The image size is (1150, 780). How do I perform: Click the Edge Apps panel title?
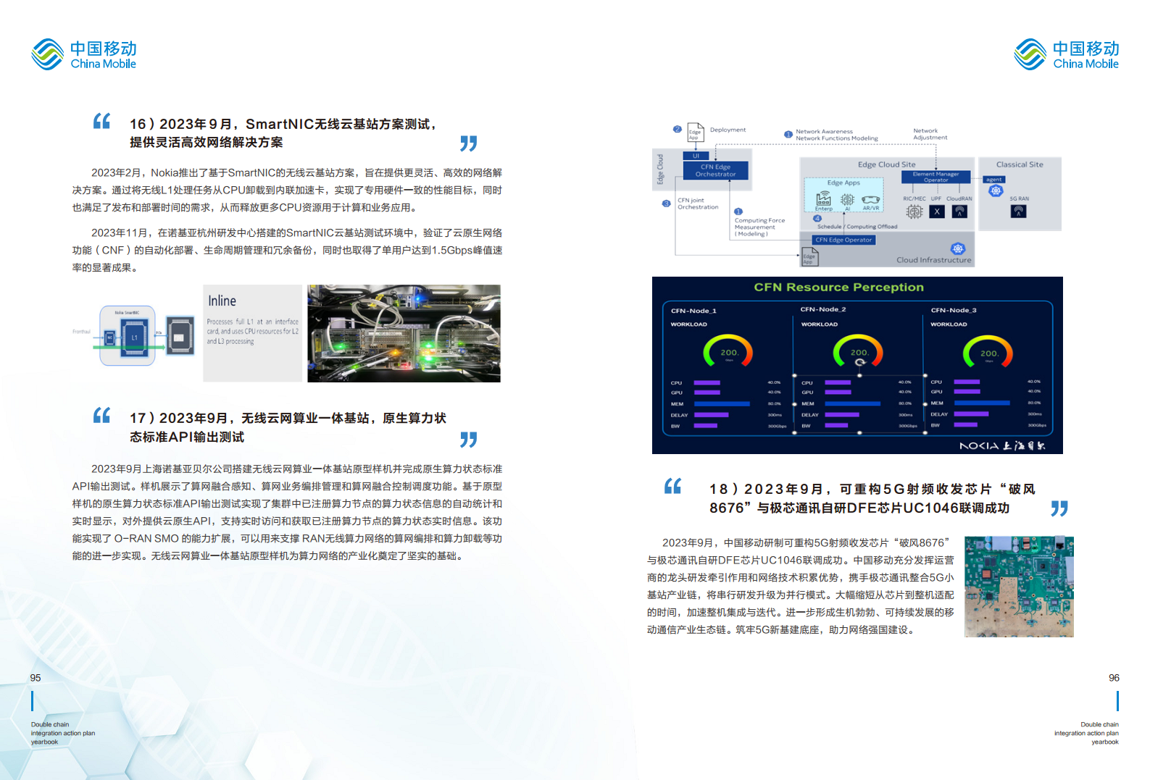point(843,183)
